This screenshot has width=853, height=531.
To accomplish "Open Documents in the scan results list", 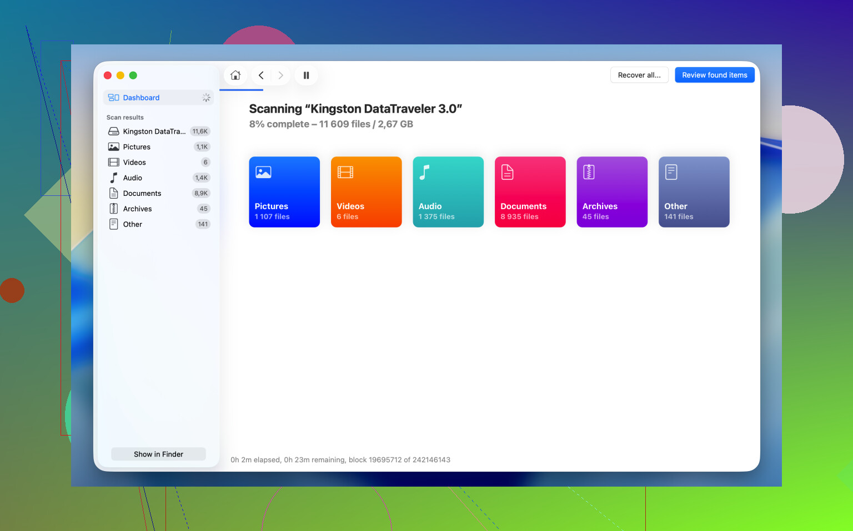I will point(158,193).
